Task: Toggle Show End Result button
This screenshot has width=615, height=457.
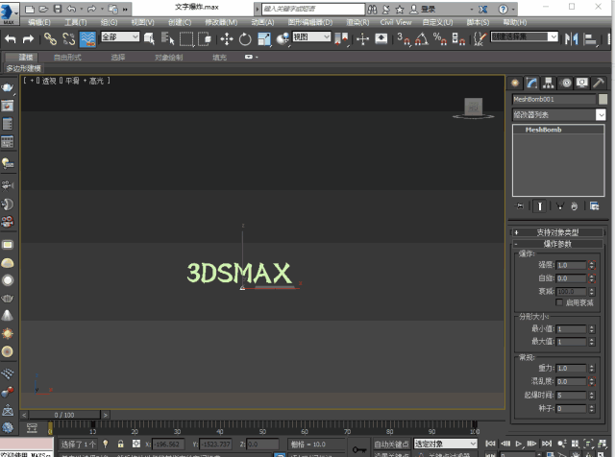Action: (x=540, y=206)
